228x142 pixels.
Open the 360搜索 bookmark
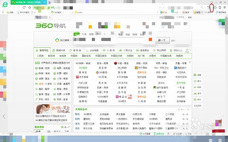(x=56, y=12)
